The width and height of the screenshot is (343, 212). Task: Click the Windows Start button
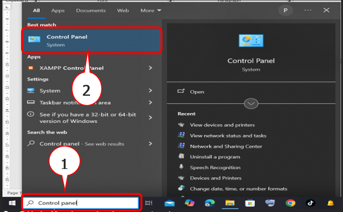pos(11,203)
